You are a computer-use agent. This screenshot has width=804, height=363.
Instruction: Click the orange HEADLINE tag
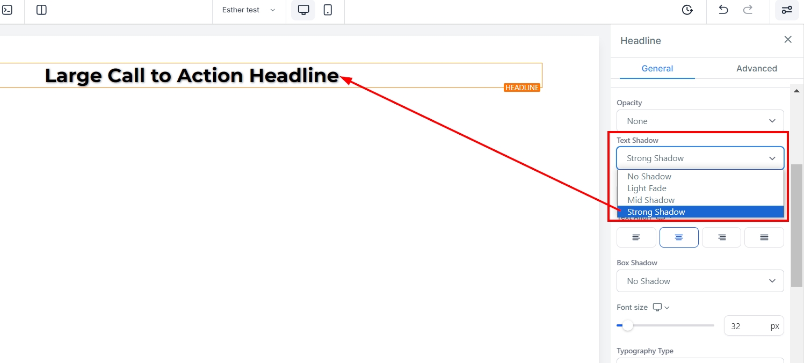522,88
